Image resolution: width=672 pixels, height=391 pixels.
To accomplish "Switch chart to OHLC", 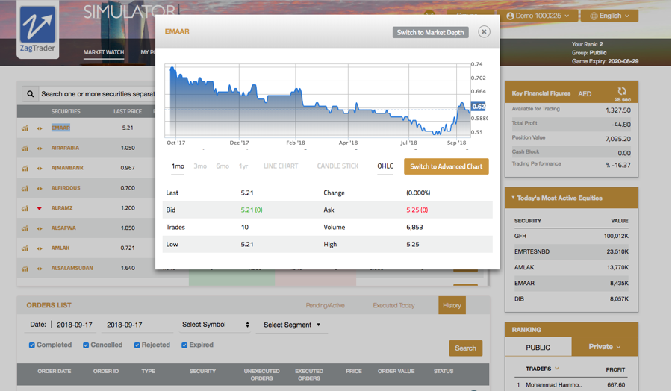I will (385, 166).
